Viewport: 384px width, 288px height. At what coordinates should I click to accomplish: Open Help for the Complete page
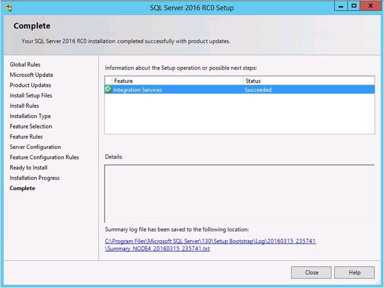pyautogui.click(x=354, y=272)
